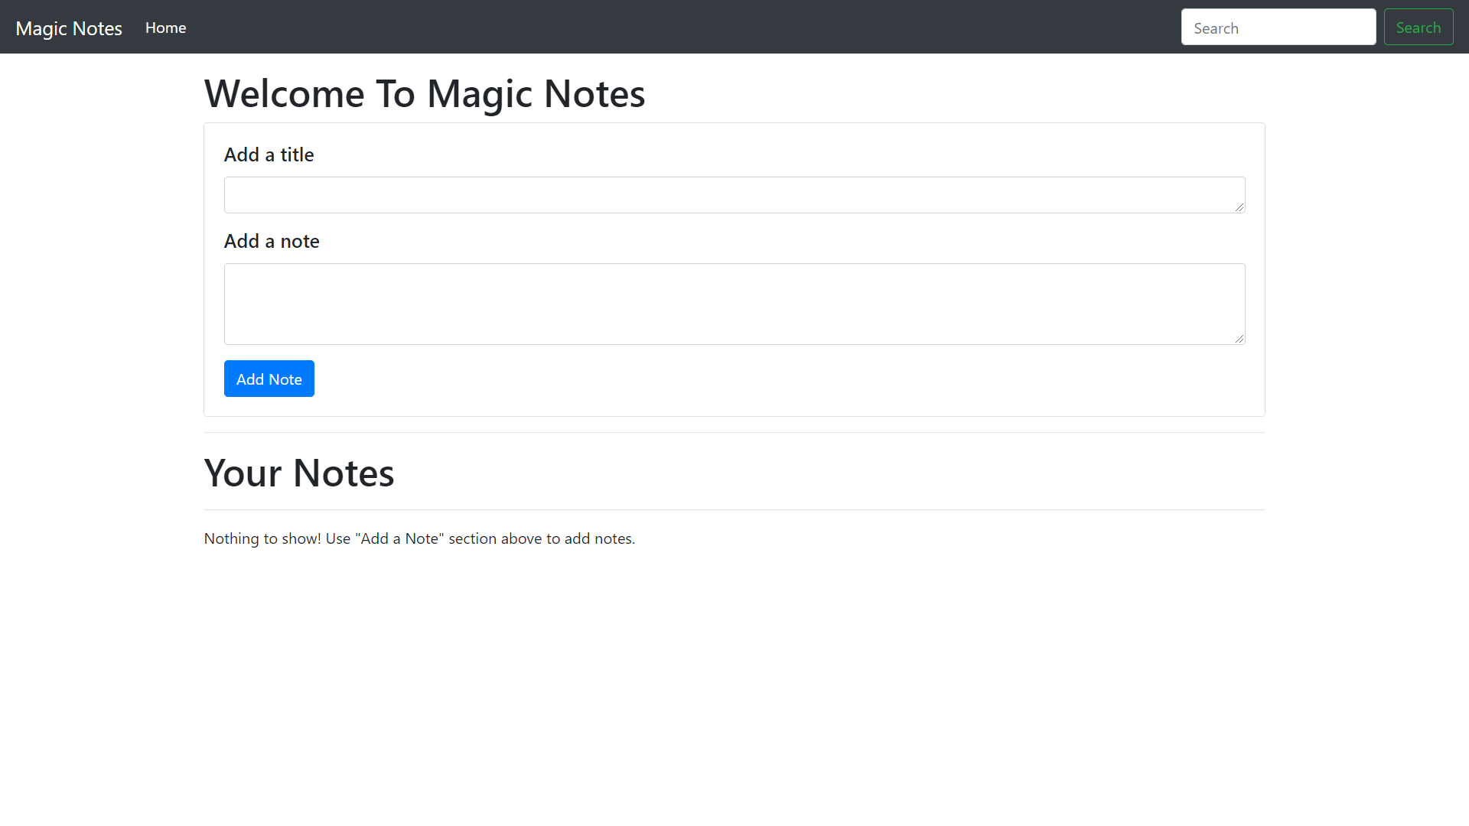Screen dimensions: 1469x826
Task: Click the title box resize handle
Action: coord(1239,207)
